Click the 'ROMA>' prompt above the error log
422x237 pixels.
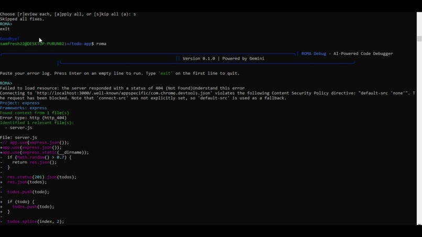coord(6,83)
